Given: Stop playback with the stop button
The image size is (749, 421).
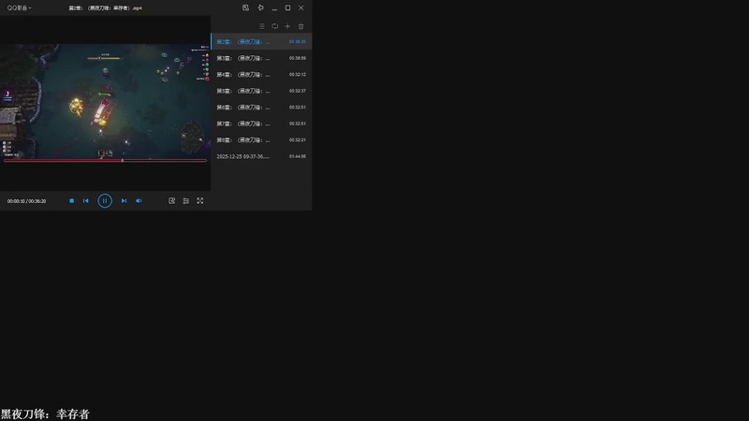Looking at the screenshot, I should pyautogui.click(x=72, y=201).
